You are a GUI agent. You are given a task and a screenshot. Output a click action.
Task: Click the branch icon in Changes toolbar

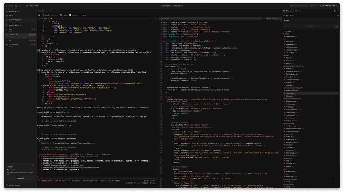click(284, 15)
